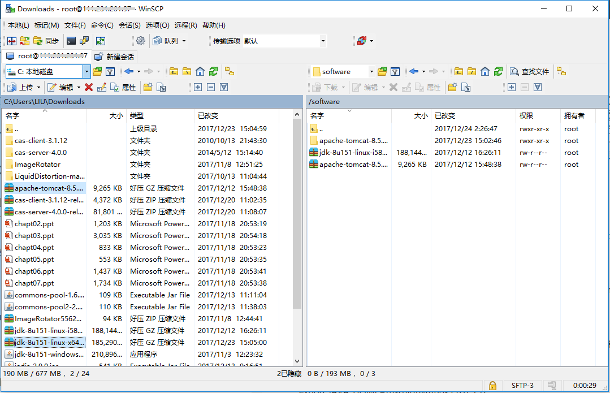
Task: Expand the transfer settings 默认 combo box
Action: [x=323, y=41]
